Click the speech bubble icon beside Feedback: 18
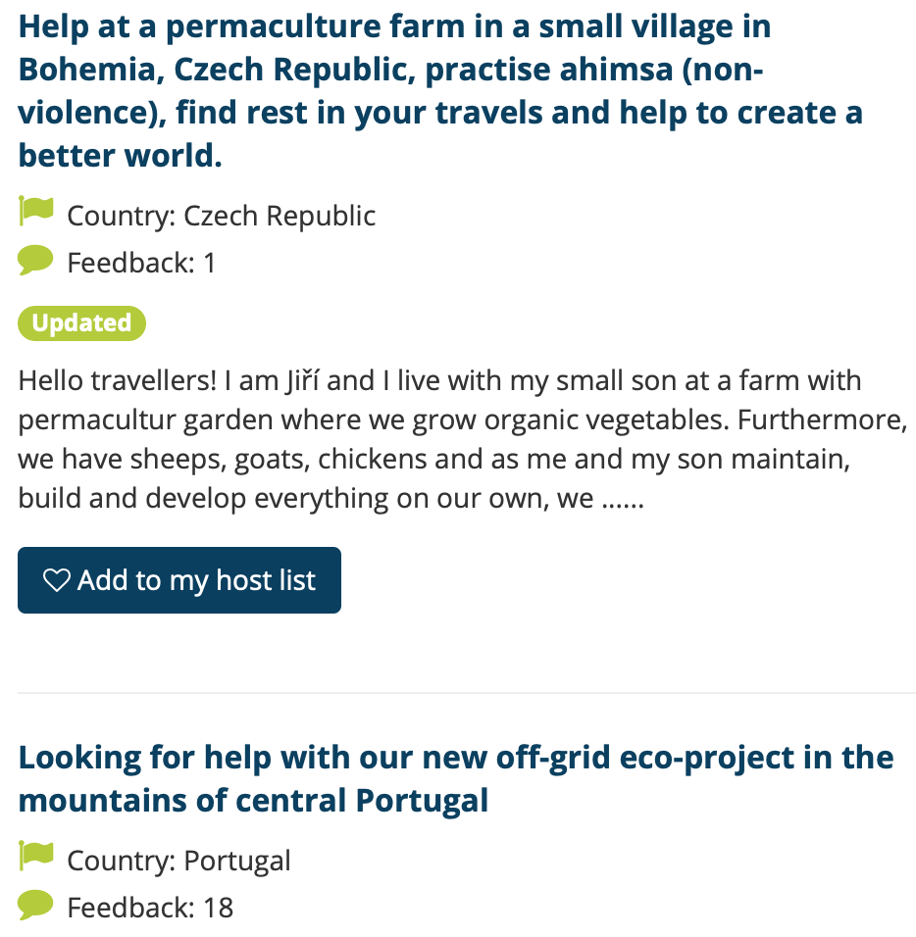This screenshot has height=937, width=916. [x=35, y=905]
